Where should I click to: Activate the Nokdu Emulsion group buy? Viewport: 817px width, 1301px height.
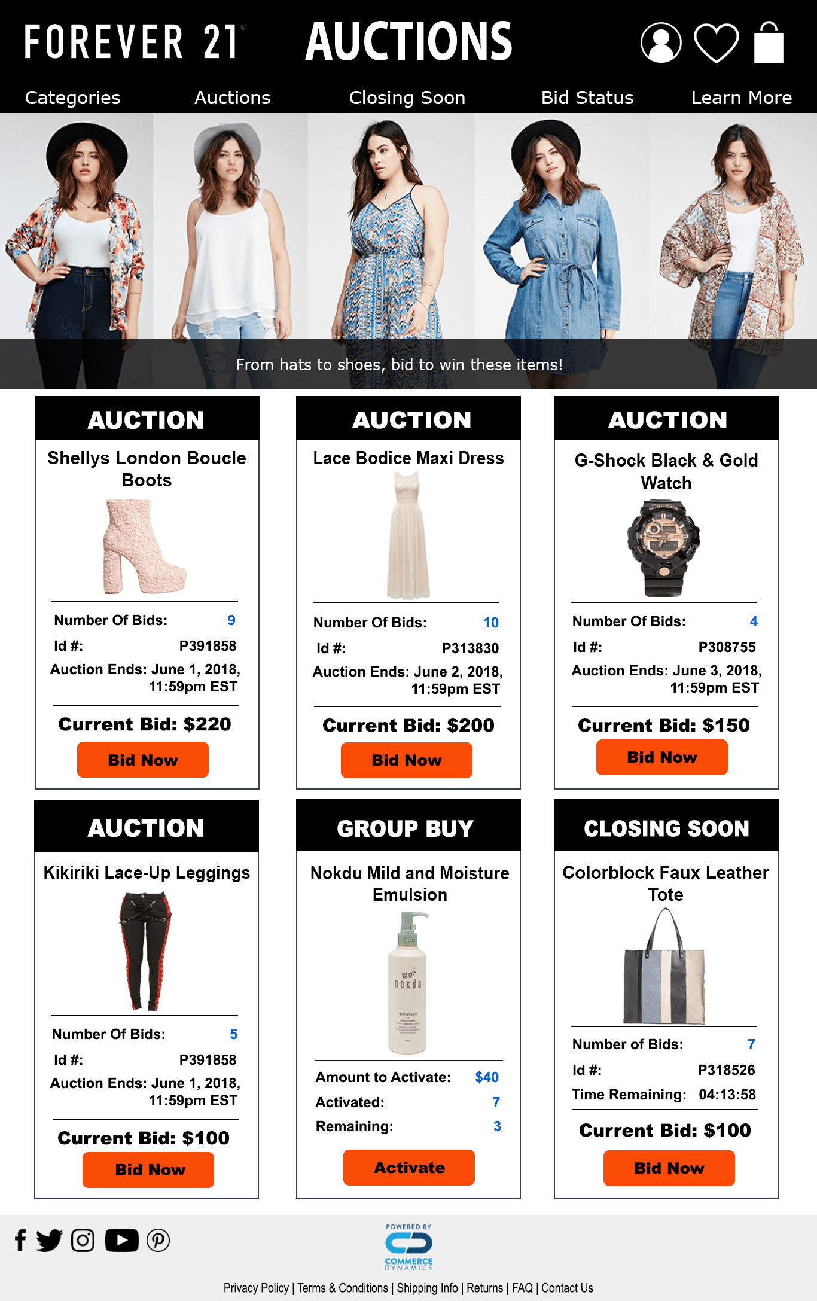click(x=409, y=1167)
